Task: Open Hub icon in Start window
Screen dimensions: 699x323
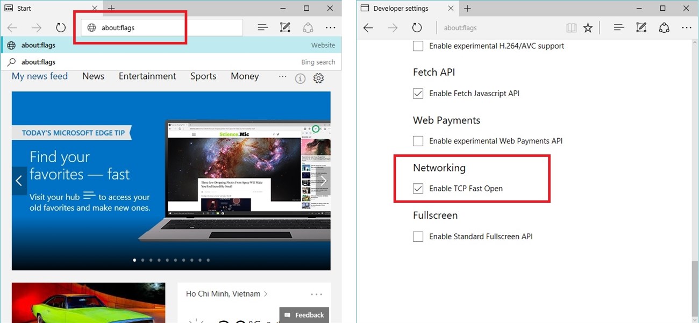Action: pyautogui.click(x=262, y=27)
